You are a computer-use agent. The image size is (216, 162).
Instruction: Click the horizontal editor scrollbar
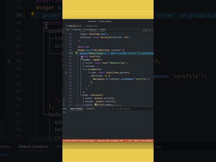coord(98,105)
